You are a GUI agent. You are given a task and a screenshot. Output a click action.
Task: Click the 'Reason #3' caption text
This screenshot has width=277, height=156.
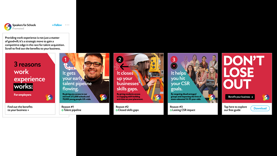[x=176, y=107]
